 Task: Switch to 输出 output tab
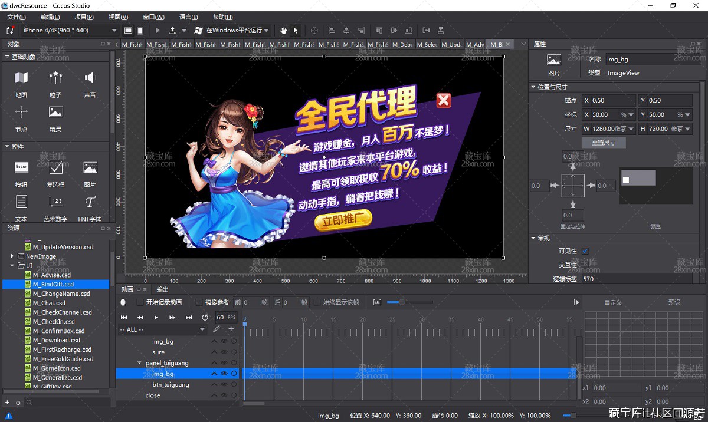(x=162, y=289)
